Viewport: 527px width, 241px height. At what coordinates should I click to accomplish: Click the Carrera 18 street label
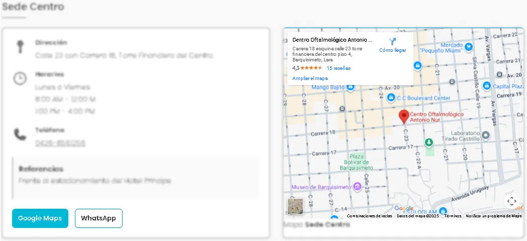pos(323,133)
